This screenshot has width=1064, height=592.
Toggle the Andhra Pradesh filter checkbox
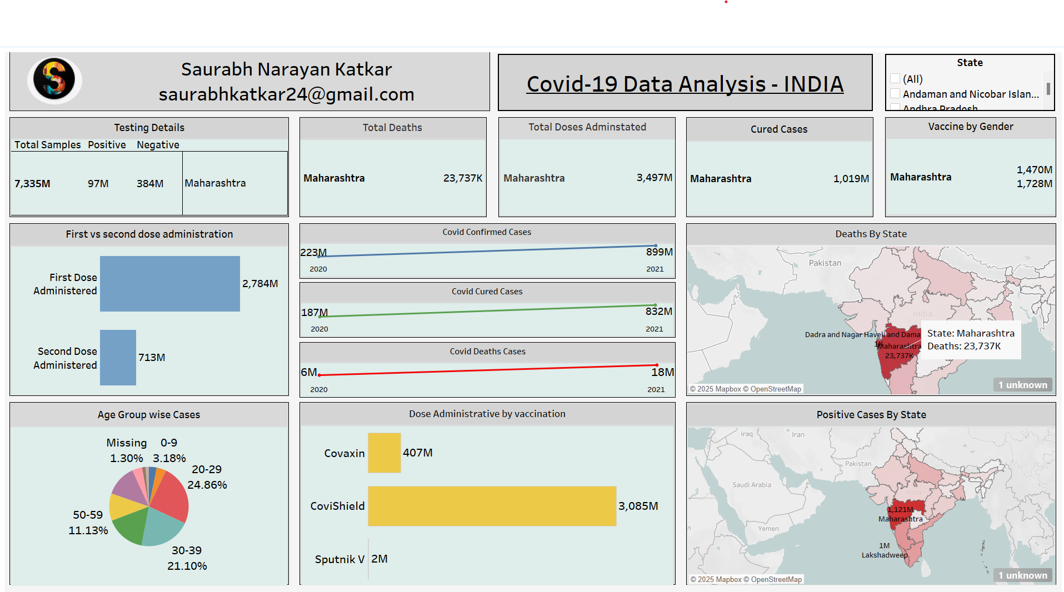(x=895, y=108)
